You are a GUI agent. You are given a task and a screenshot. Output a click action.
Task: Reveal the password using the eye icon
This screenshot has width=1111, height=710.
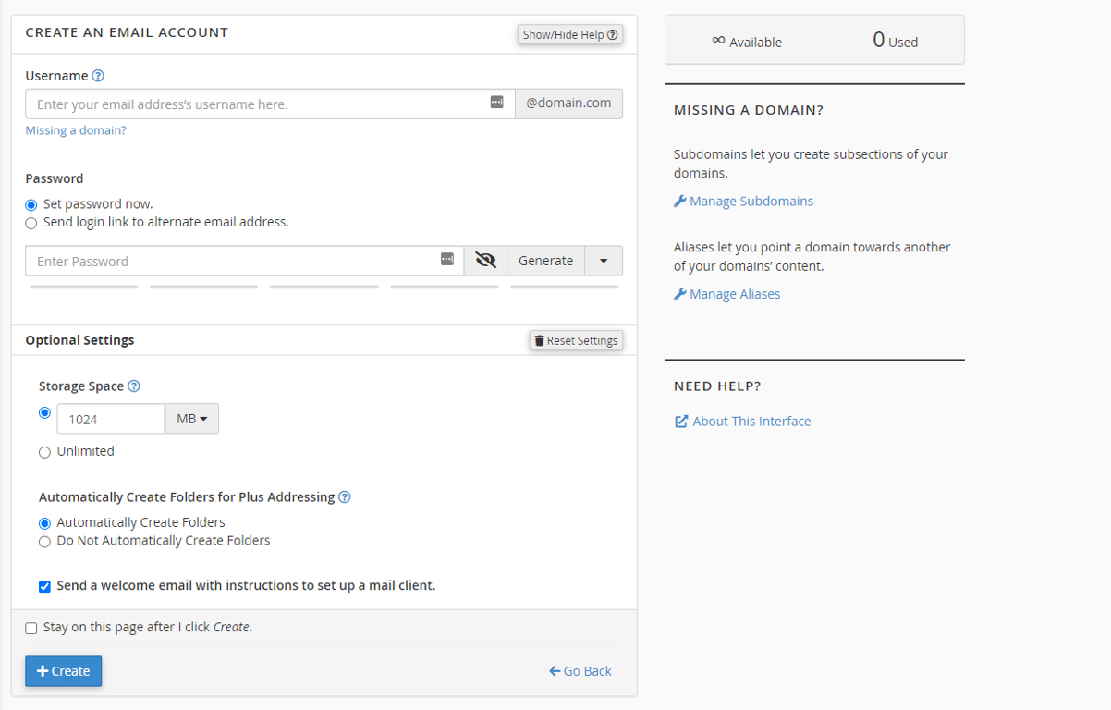(x=485, y=260)
